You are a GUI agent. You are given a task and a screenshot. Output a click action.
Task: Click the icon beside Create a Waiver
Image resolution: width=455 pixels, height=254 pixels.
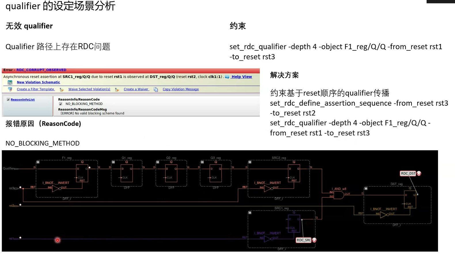pos(117,90)
